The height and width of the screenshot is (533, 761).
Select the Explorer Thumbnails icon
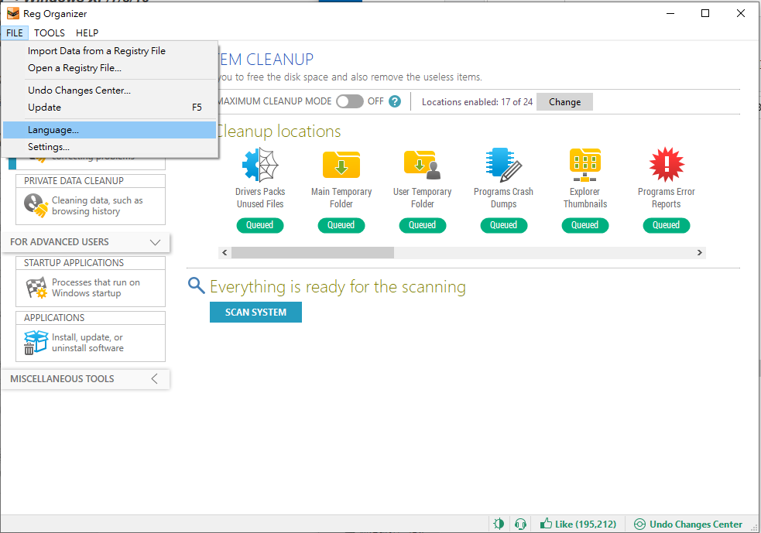[x=584, y=165]
